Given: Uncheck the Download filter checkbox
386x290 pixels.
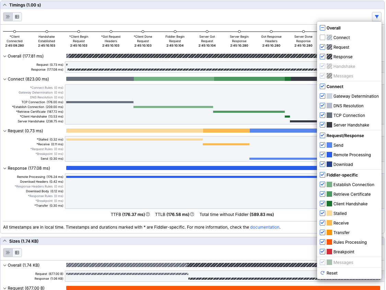Looking at the screenshot, I should (x=323, y=164).
